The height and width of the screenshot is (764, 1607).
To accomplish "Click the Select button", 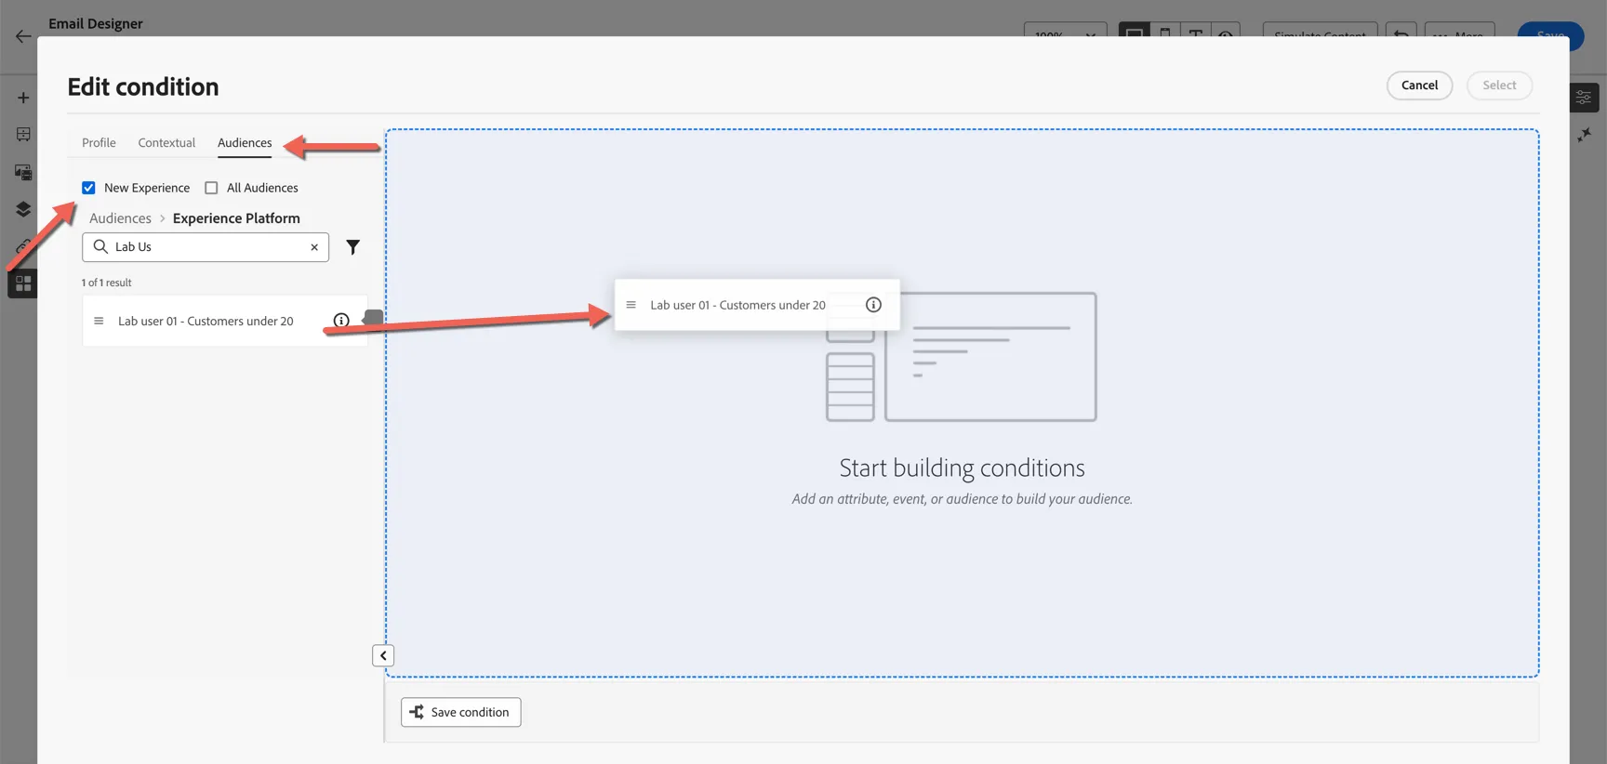I will (x=1499, y=86).
